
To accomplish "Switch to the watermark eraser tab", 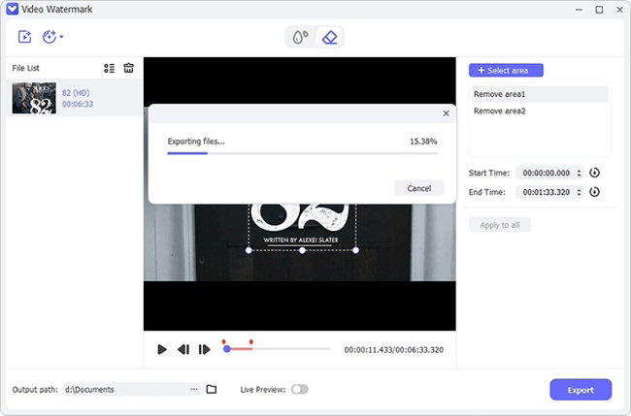I will [330, 38].
